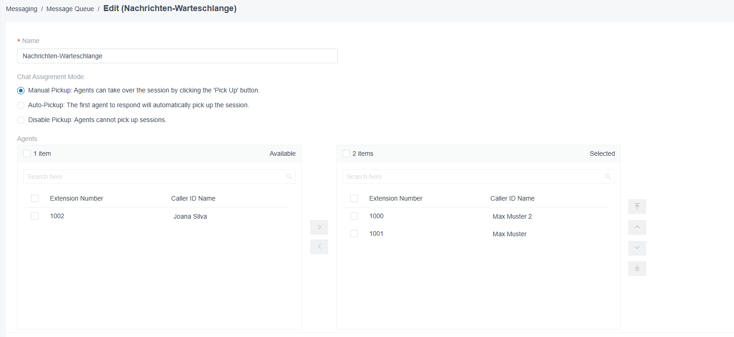Viewport: 734px width, 337px height.
Task: Click the move-down chevron icon
Action: [x=637, y=248]
